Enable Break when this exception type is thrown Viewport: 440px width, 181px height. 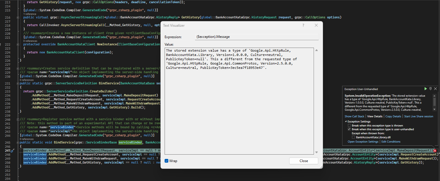click(x=349, y=126)
